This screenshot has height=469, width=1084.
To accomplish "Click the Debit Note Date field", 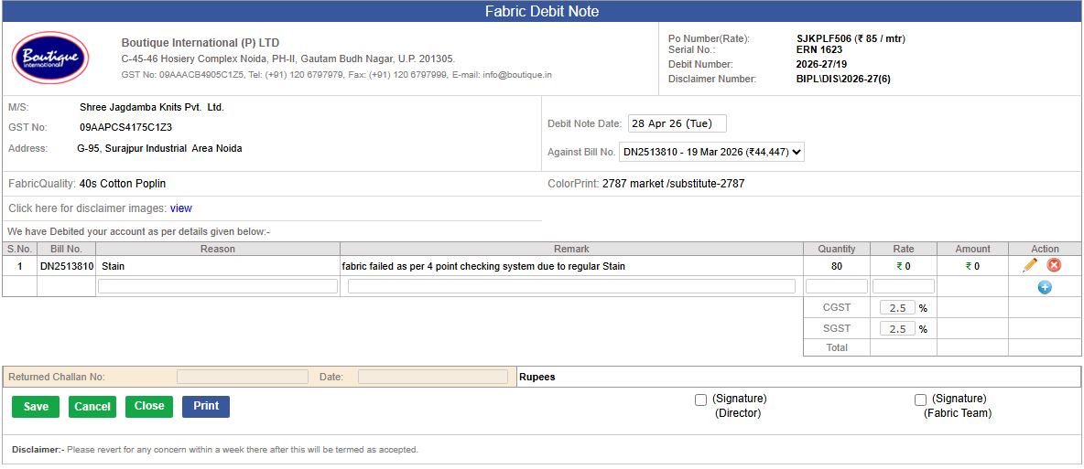I will 677,123.
